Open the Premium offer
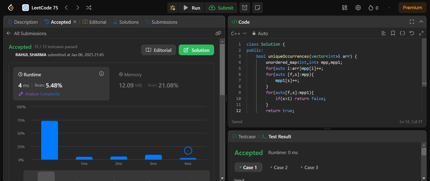 pos(412,8)
